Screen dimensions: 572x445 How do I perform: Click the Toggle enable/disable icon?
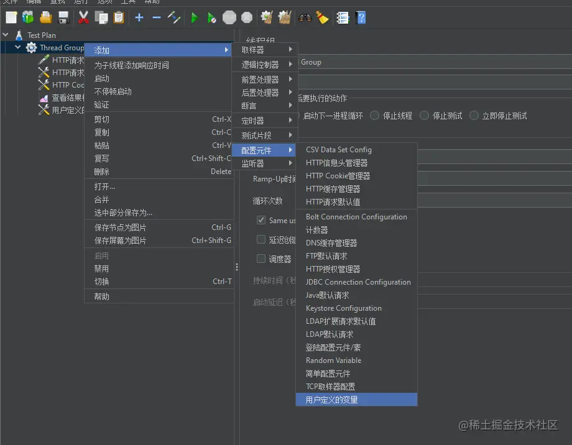click(x=174, y=17)
